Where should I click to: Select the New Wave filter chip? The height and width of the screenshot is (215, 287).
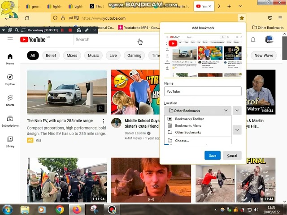264,56
